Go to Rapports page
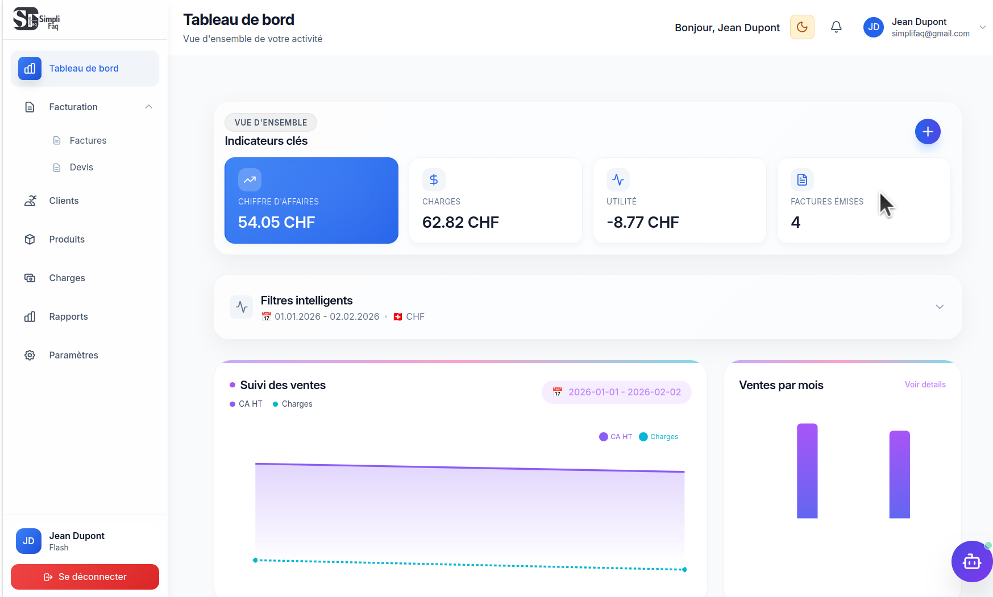Screen dimensions: 993x597 coord(68,316)
